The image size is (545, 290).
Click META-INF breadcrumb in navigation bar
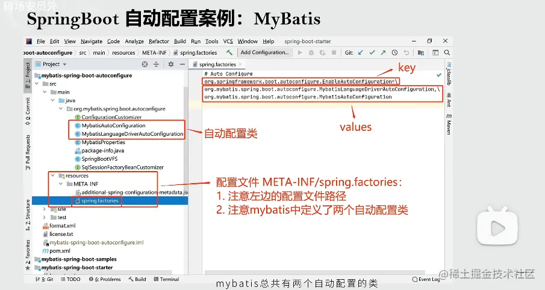(x=154, y=53)
